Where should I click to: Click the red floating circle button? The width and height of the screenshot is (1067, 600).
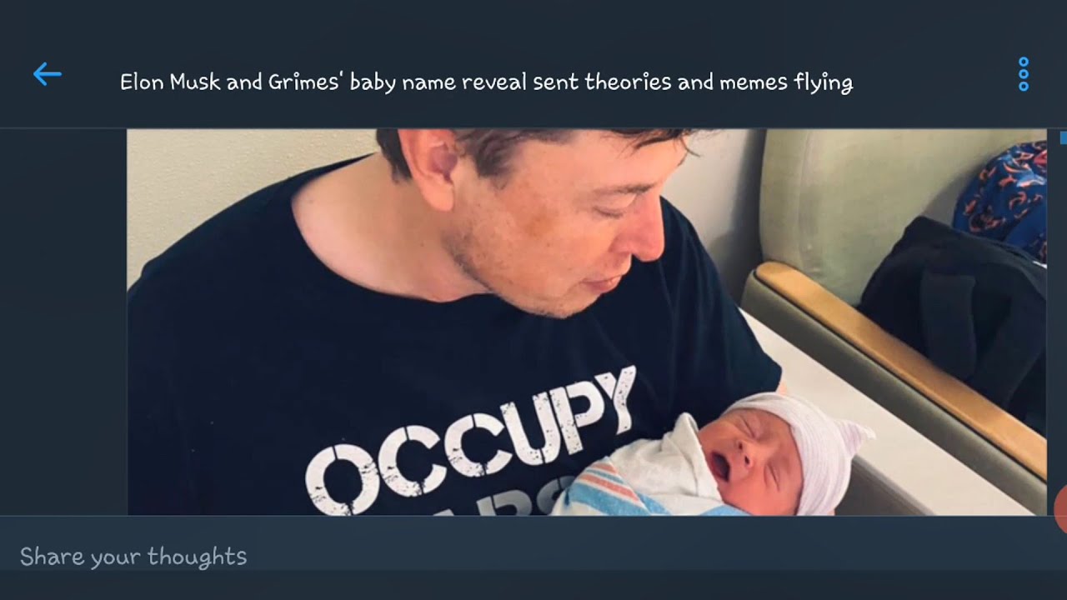click(x=1061, y=508)
